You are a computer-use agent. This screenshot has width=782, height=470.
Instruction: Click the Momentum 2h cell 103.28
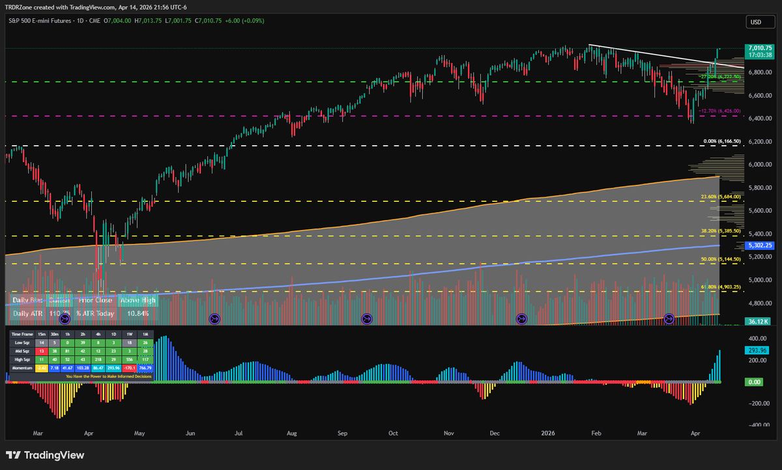tap(83, 368)
